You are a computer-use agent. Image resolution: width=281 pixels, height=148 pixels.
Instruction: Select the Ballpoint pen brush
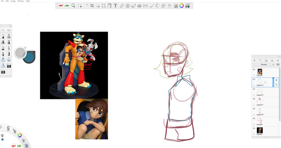[3, 48]
